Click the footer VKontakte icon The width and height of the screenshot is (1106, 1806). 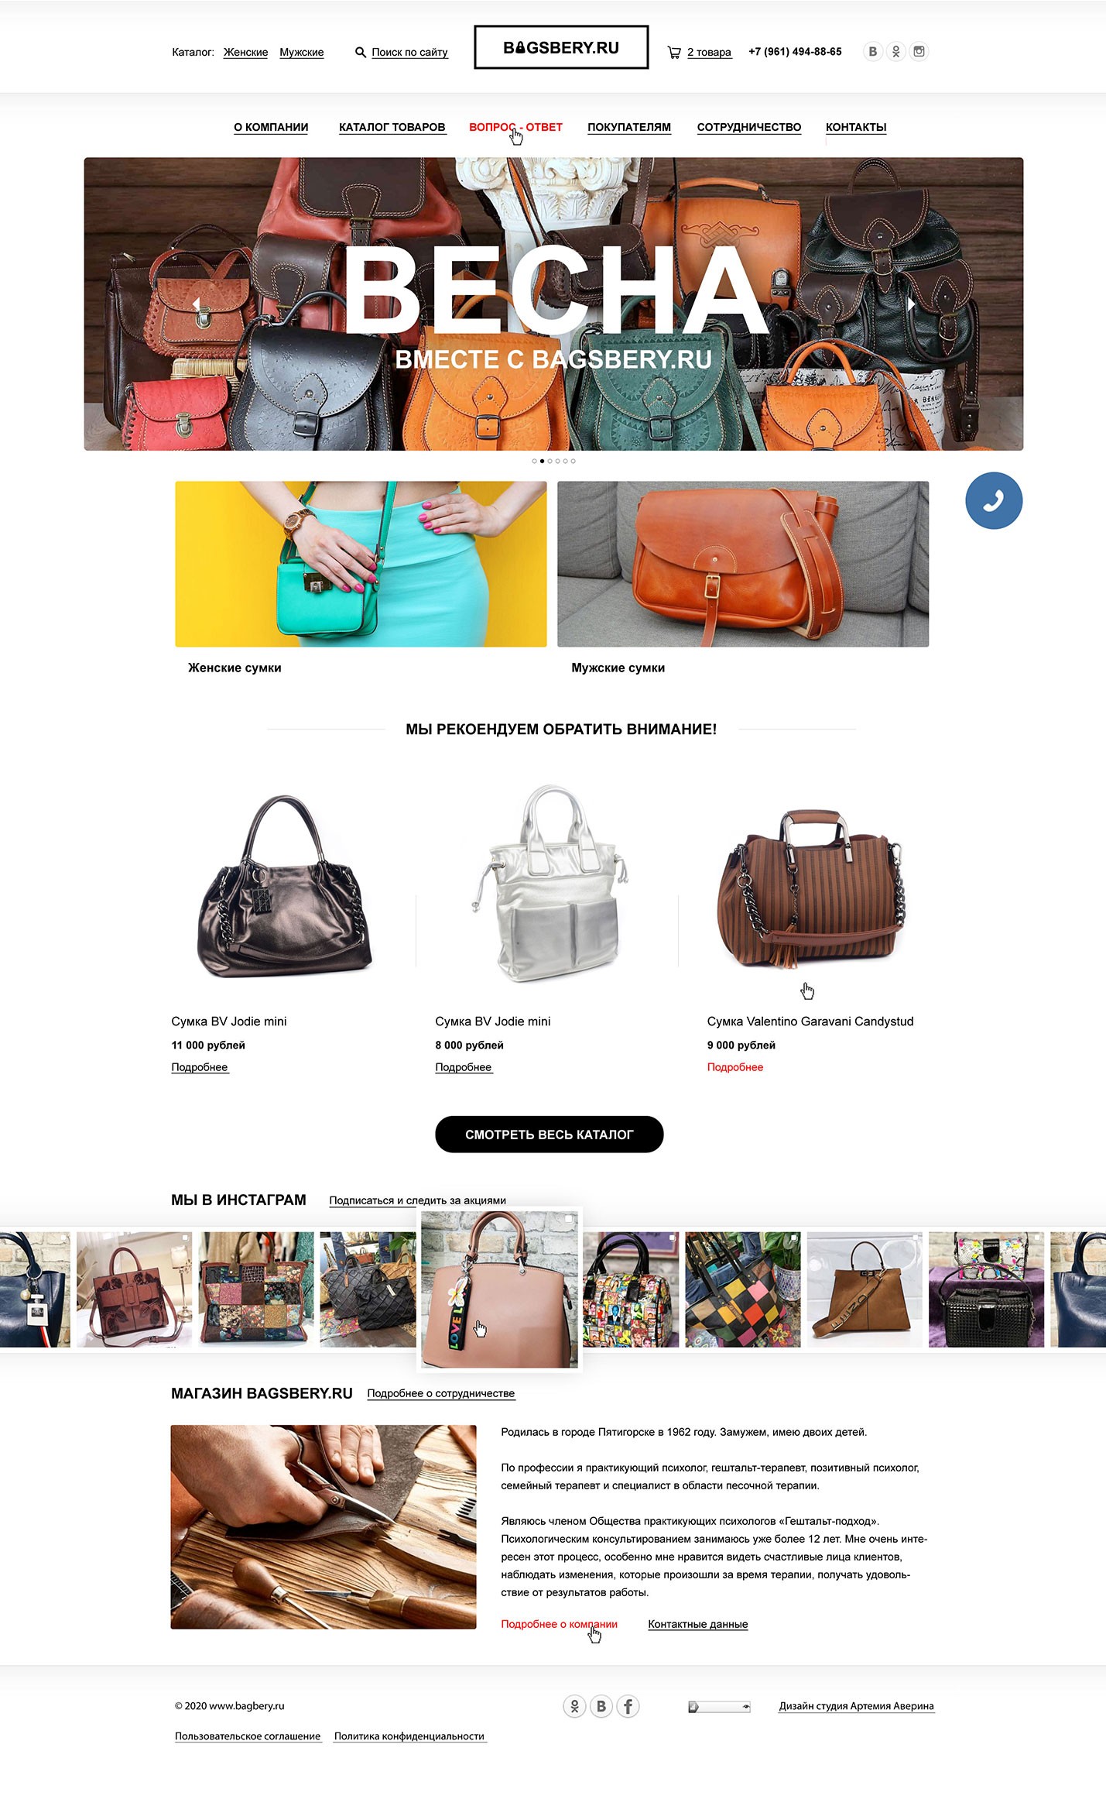(x=601, y=1706)
